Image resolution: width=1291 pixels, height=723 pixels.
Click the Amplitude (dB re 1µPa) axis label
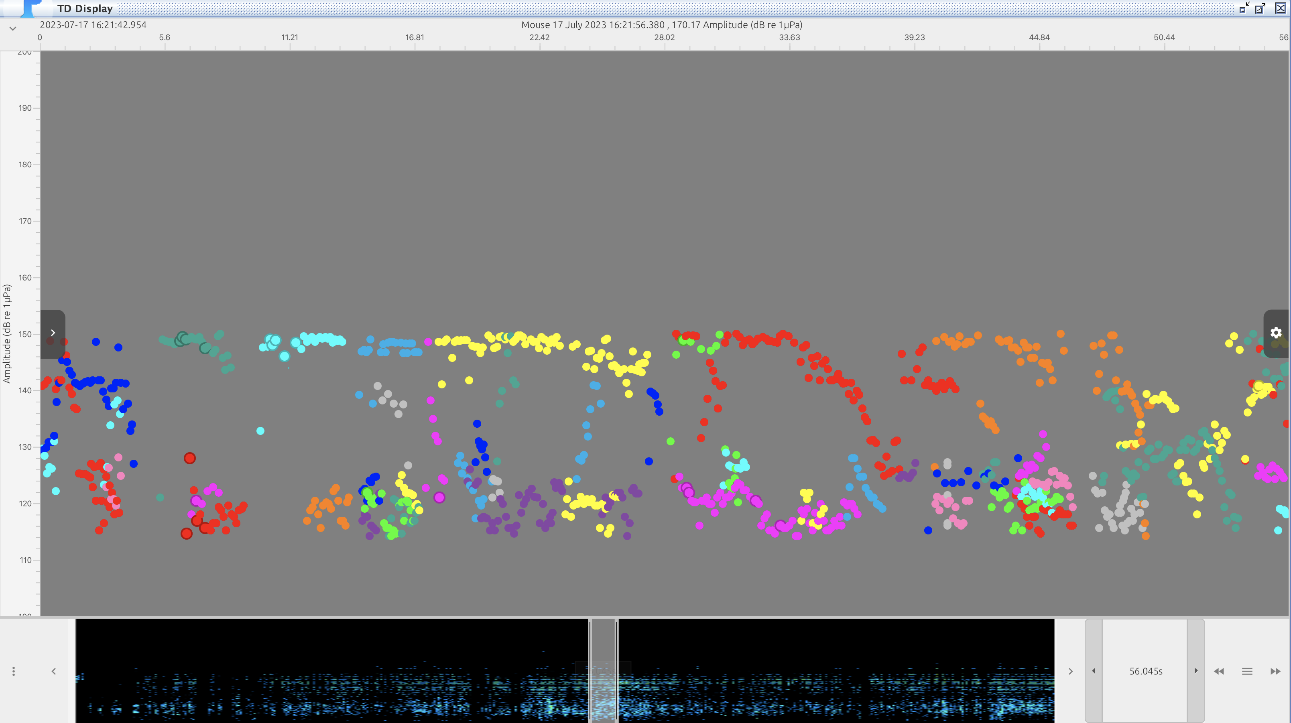pos(7,334)
